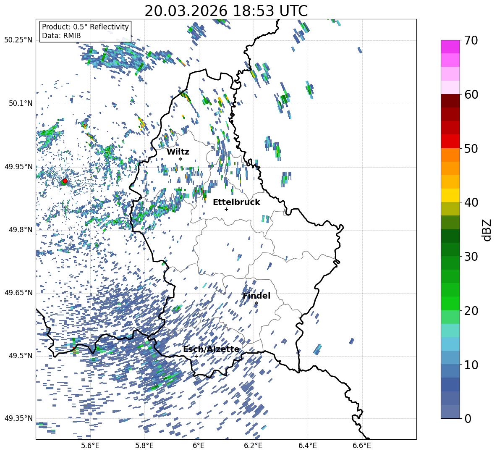497x454 pixels.
Task: Click the Findel station cross marker
Action: click(256, 303)
